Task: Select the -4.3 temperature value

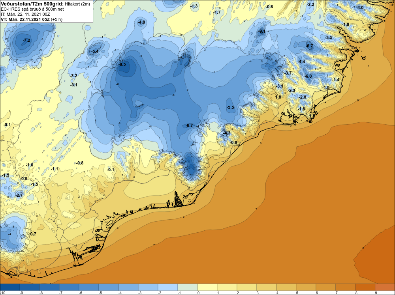Action: [x=227, y=133]
